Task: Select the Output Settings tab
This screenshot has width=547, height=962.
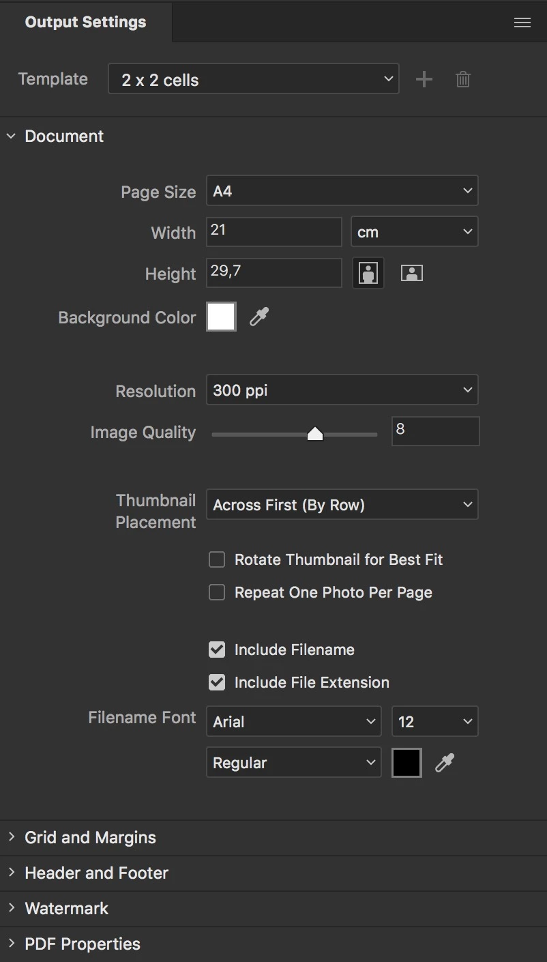Action: point(85,22)
